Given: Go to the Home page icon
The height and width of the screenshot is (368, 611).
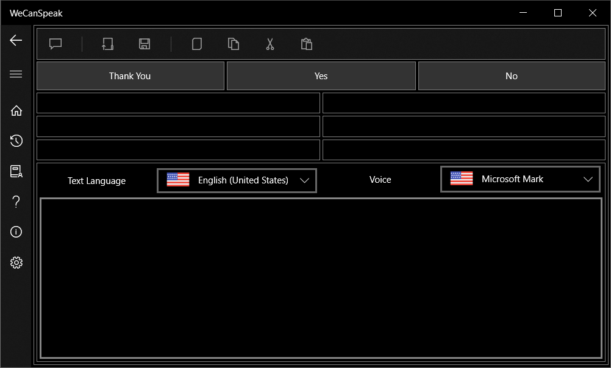Looking at the screenshot, I should coord(16,111).
